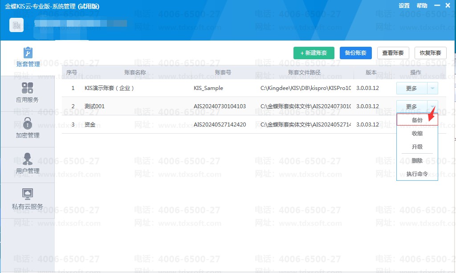Open 加密管理 lock icon section
The image size is (456, 273).
pyautogui.click(x=28, y=129)
